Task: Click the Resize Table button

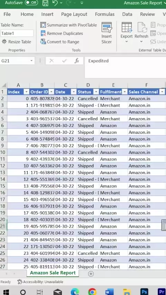Action: 16,42
